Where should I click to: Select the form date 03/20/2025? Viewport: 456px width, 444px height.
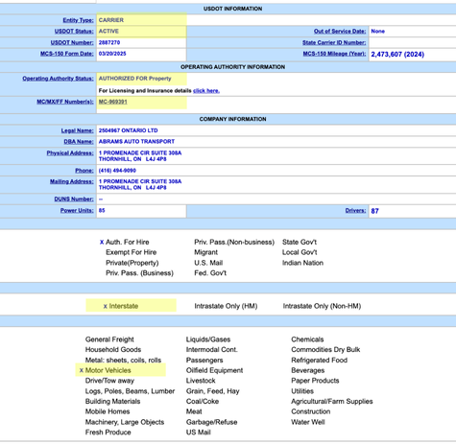pyautogui.click(x=112, y=54)
